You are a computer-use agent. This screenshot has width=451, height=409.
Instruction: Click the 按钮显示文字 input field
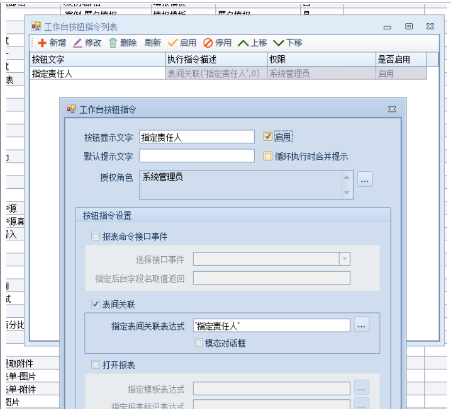[197, 137]
